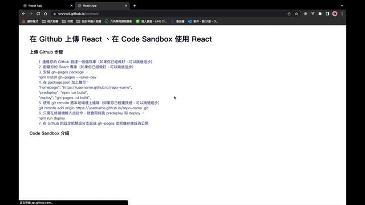
Task: Click step 2 about creating a React project
Action: pyautogui.click(x=86, y=67)
